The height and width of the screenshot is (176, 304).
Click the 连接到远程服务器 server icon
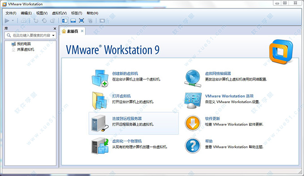point(100,123)
